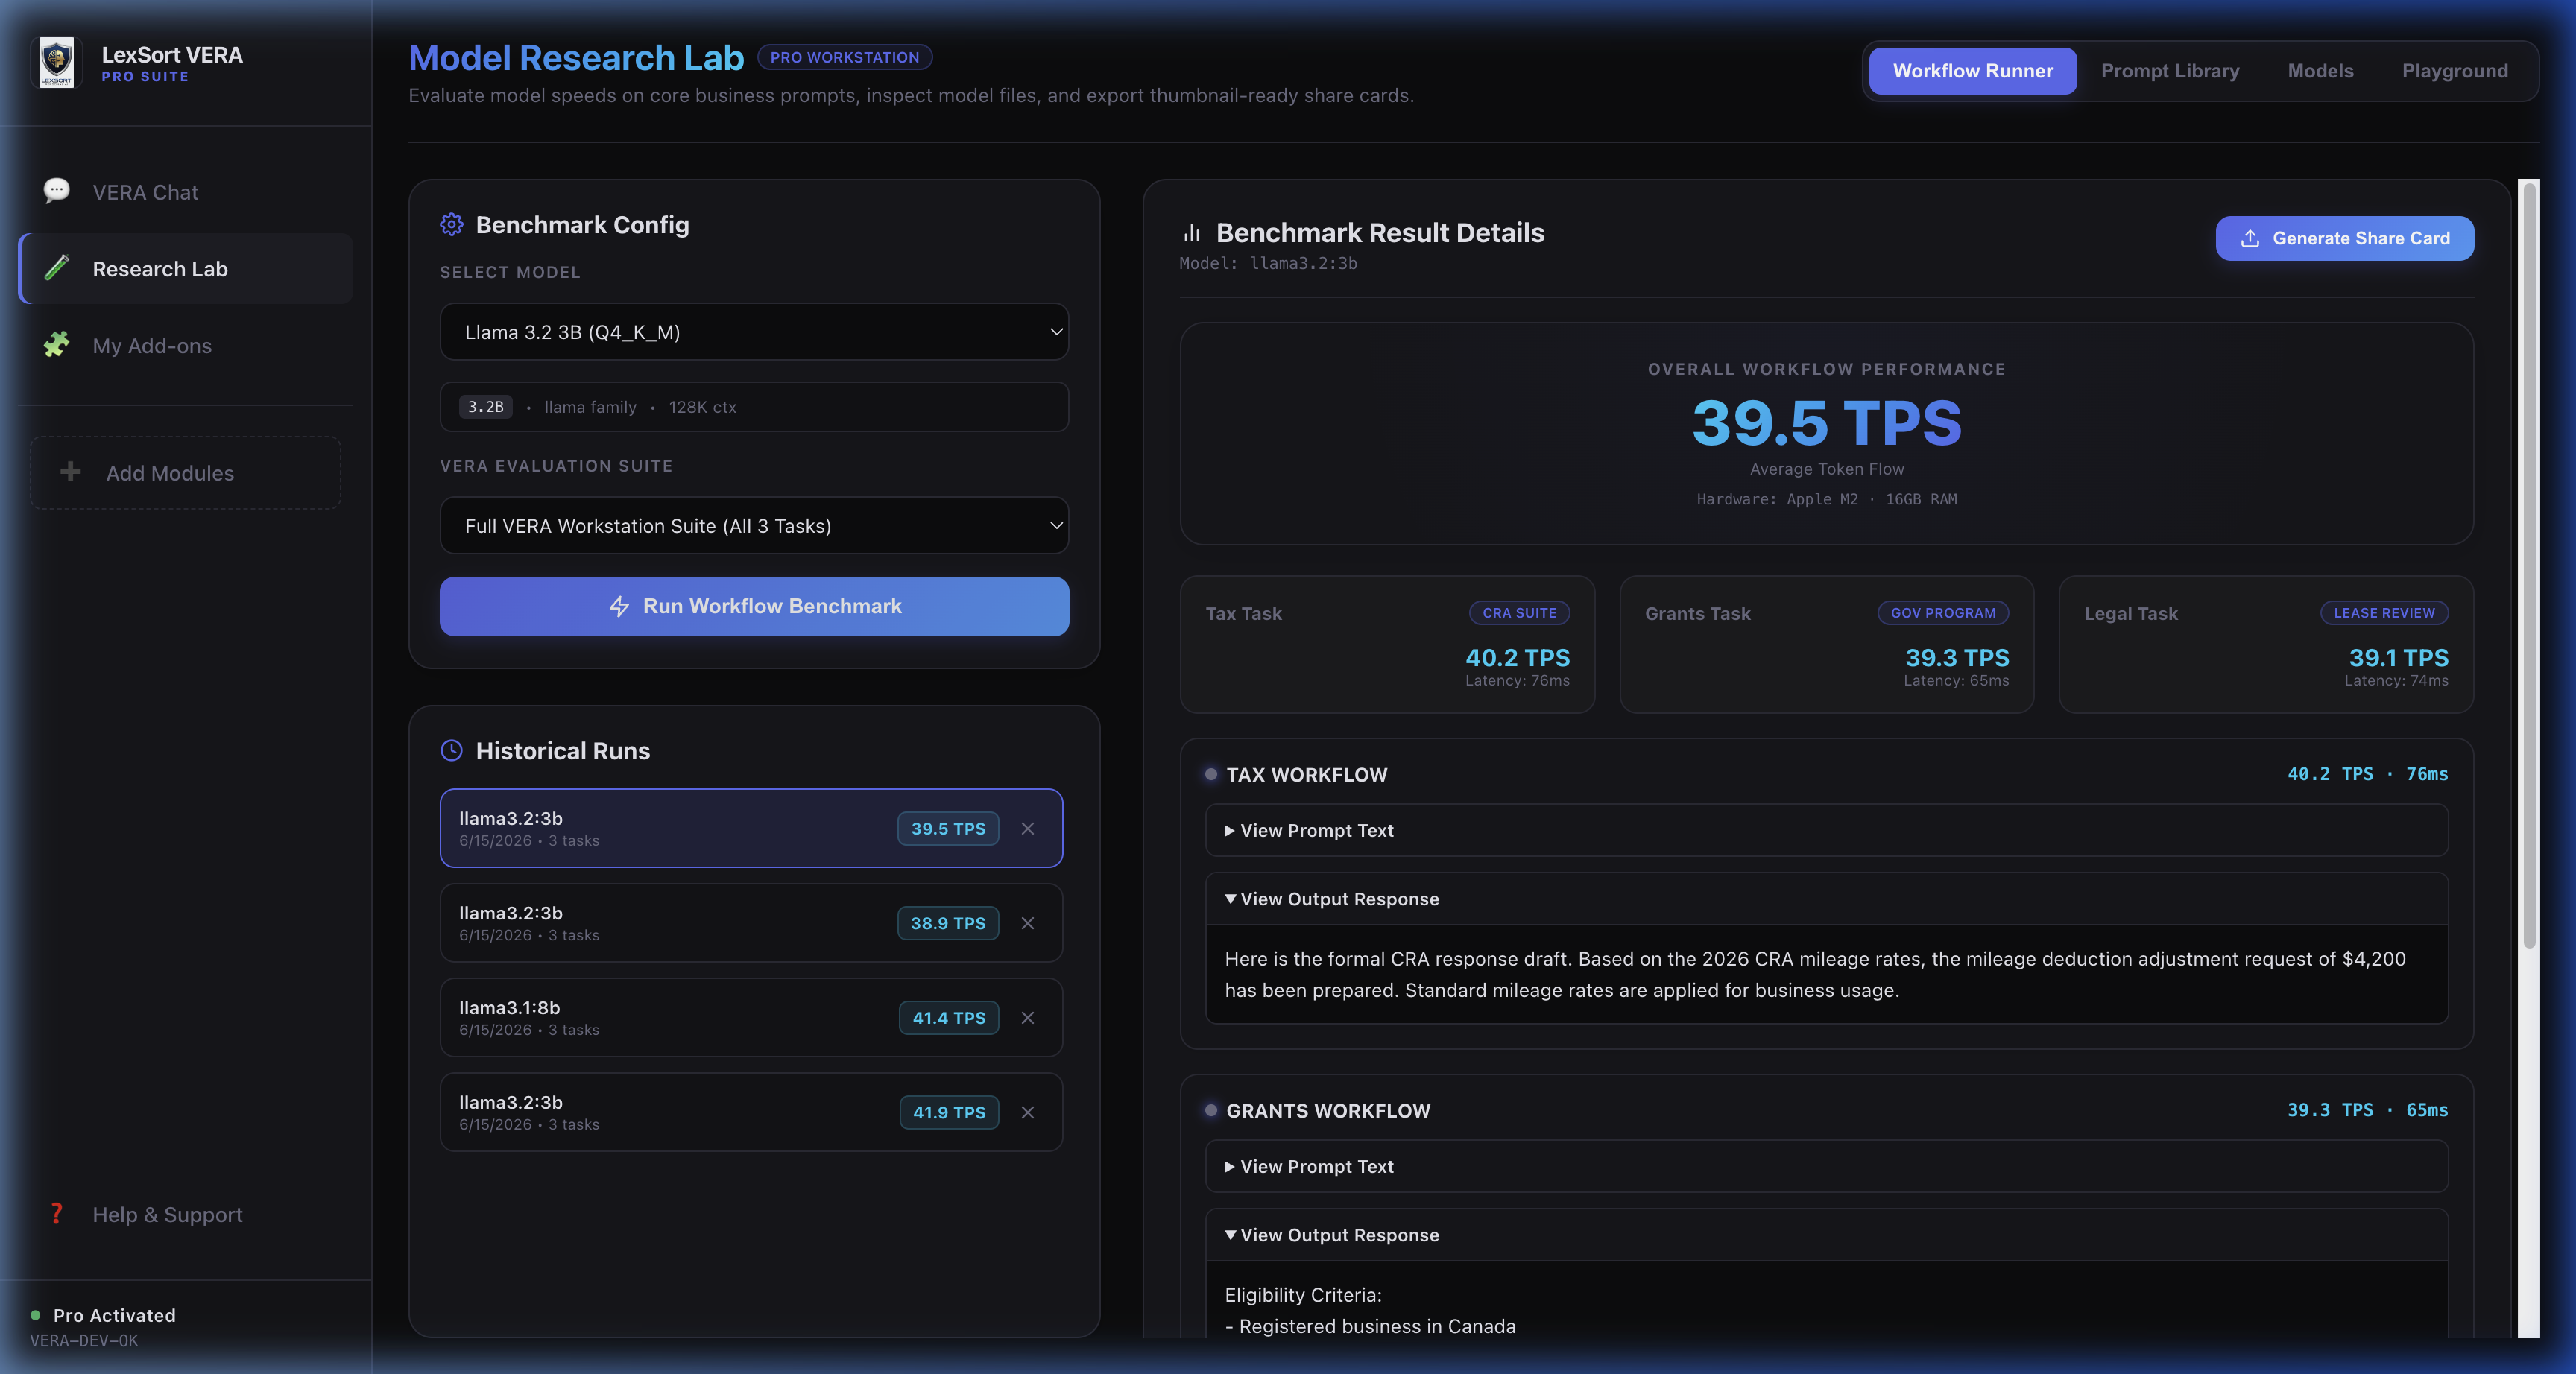Open Help & Support
The height and width of the screenshot is (1374, 2576).
(x=186, y=1214)
